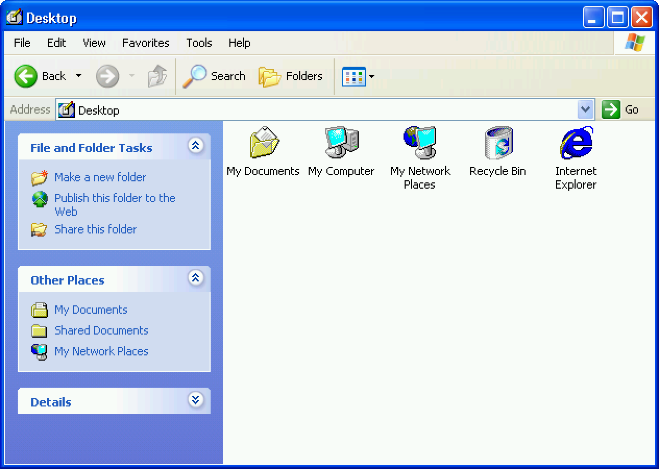Open the Tools menu
The image size is (659, 469).
[199, 43]
